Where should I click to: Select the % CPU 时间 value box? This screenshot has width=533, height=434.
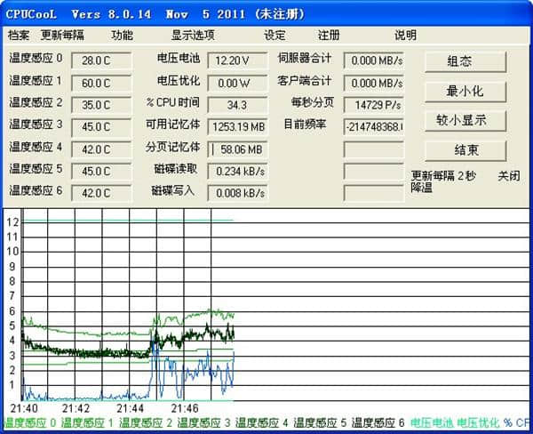(237, 104)
